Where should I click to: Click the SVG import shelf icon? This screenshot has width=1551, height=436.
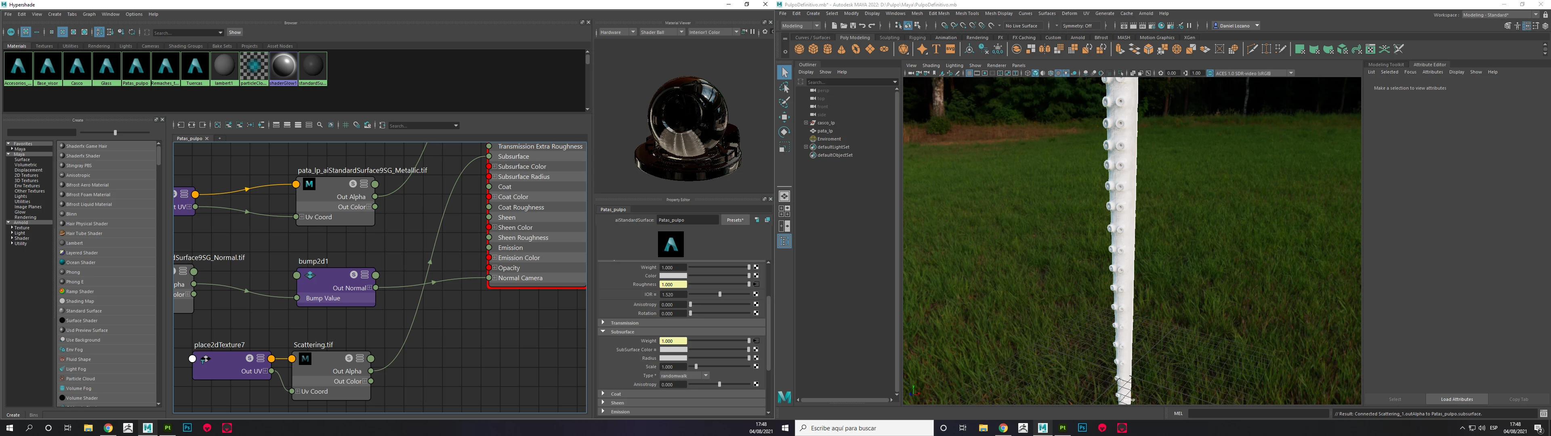click(950, 49)
